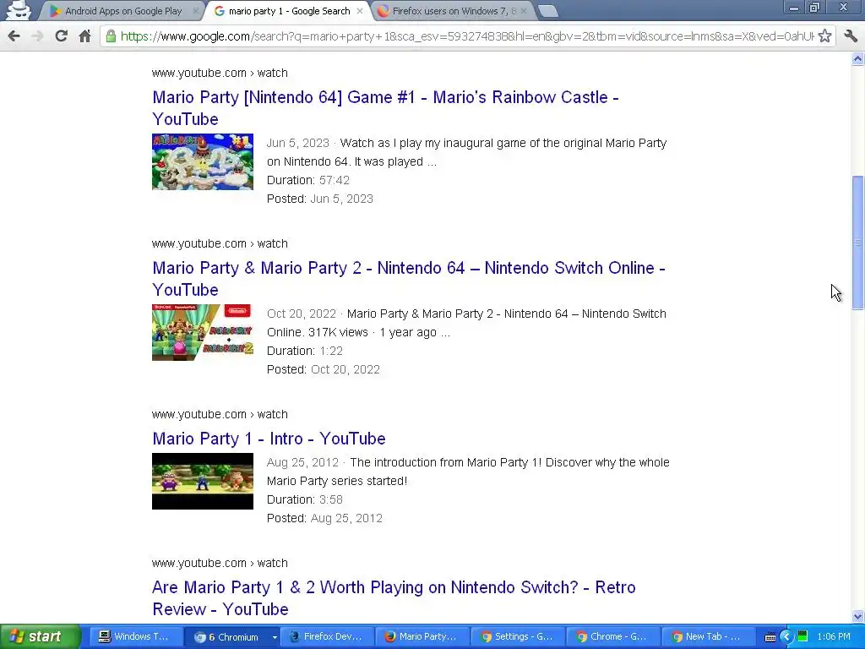865x649 pixels.
Task: Go back with the browser back arrow
Action: tap(14, 36)
